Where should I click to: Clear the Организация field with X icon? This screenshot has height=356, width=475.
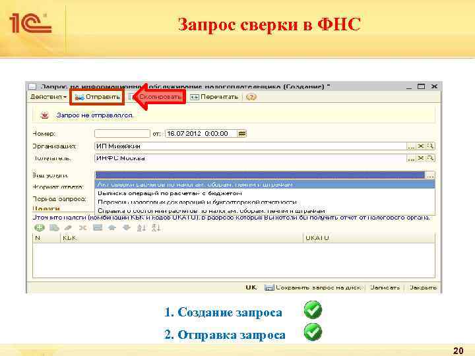tap(420, 146)
